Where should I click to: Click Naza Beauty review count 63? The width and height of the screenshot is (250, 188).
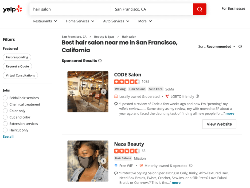pos(143,151)
